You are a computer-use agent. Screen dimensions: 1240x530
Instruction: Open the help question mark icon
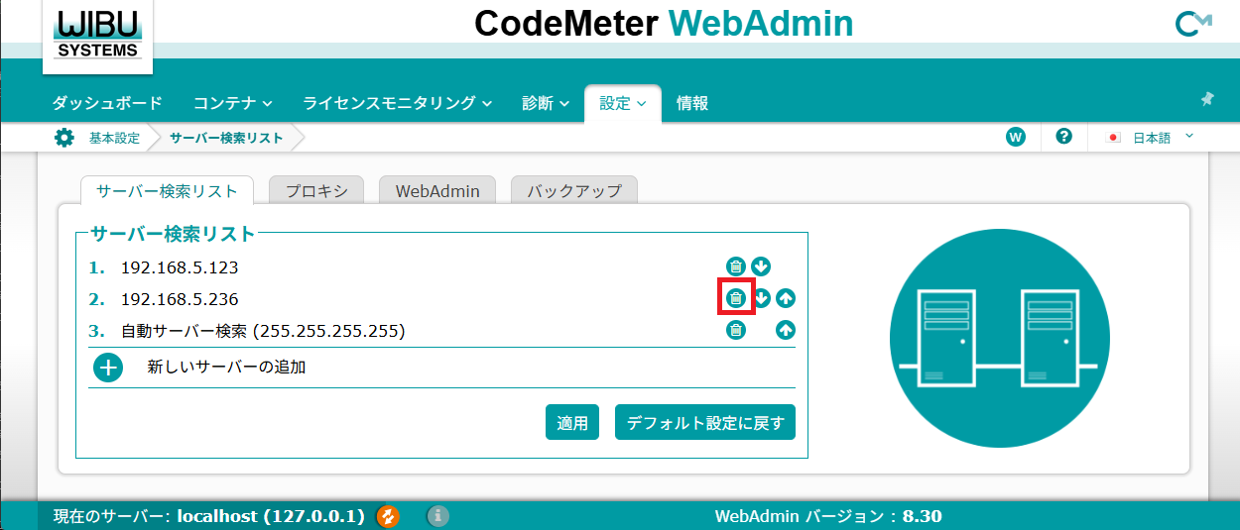1063,138
